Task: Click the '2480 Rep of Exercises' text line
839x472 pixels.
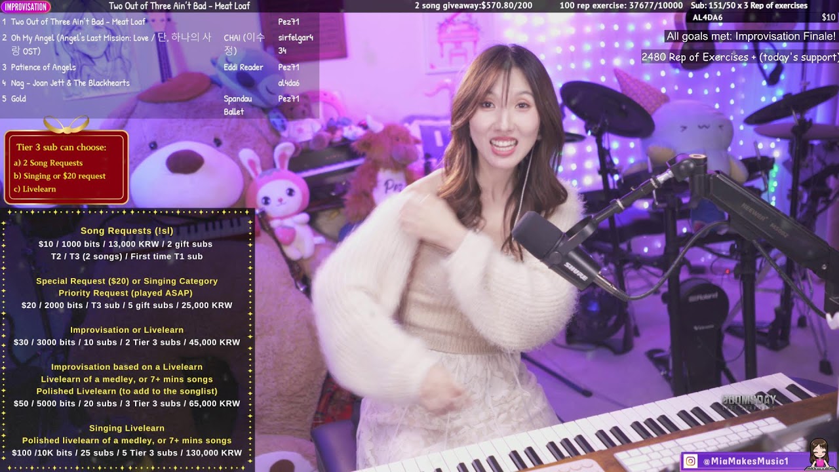Action: coord(739,57)
